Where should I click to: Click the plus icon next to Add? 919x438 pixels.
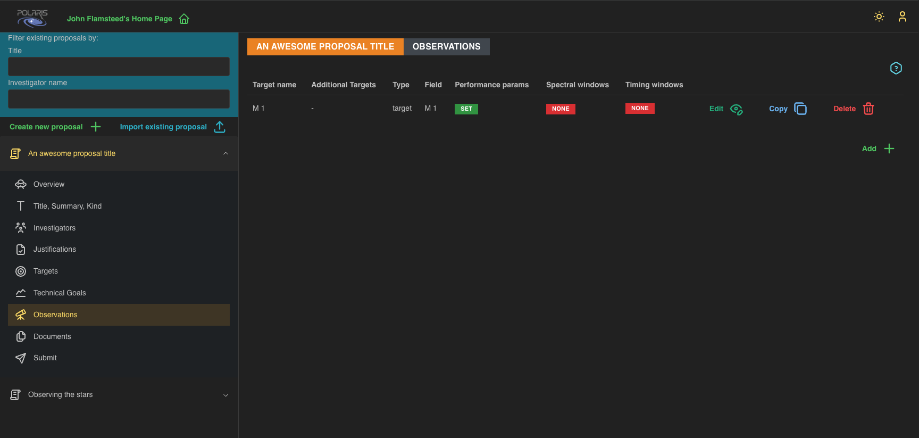889,148
